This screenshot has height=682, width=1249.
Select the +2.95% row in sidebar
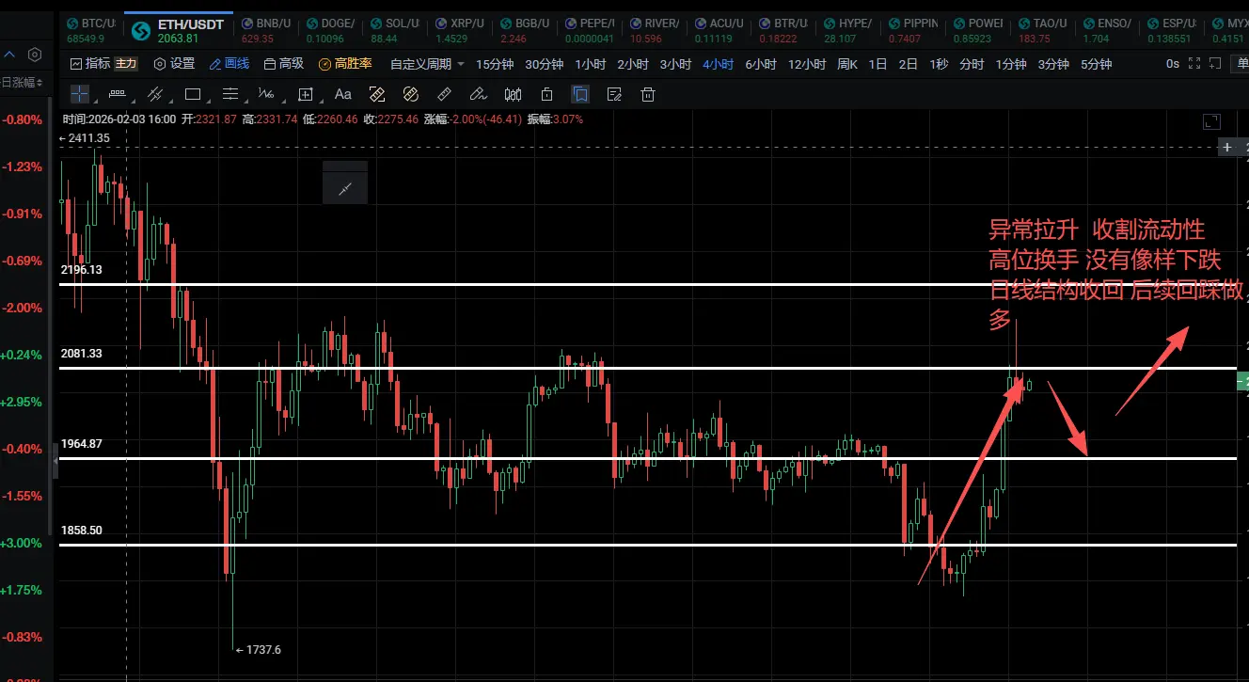click(x=23, y=402)
